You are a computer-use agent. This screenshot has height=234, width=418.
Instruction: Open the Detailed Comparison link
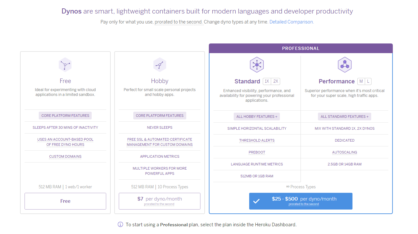(x=291, y=22)
